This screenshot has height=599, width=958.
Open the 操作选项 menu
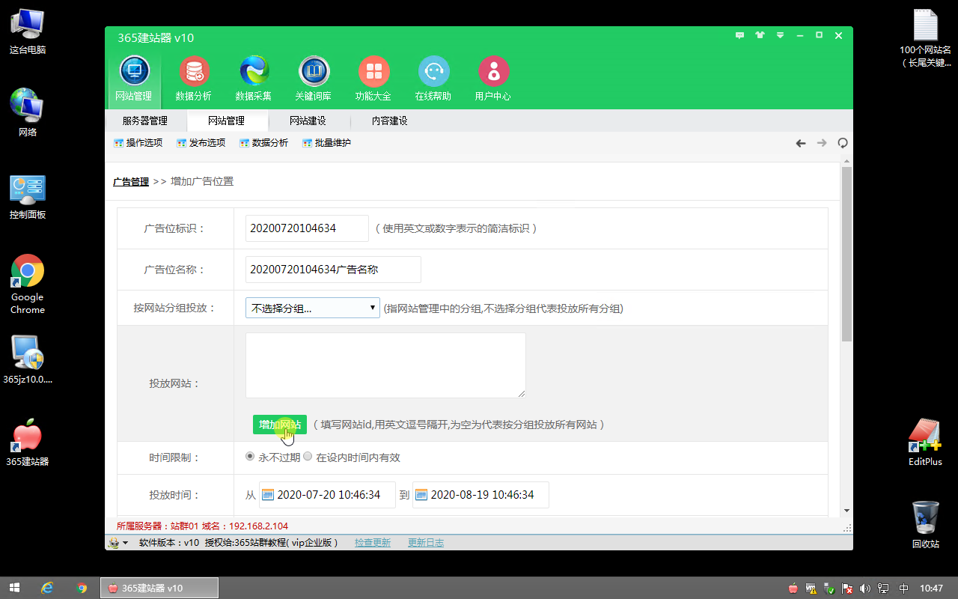(138, 143)
